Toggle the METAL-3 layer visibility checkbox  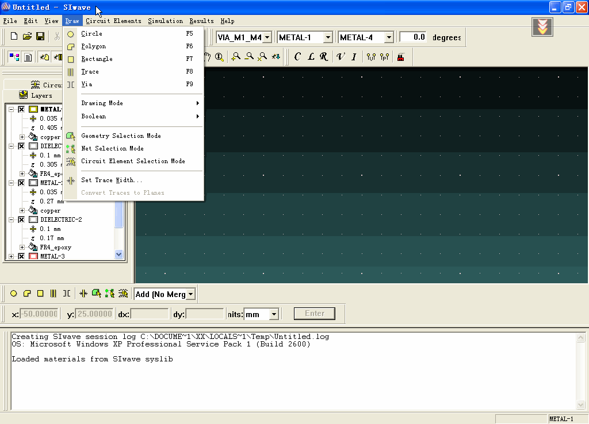(21, 256)
